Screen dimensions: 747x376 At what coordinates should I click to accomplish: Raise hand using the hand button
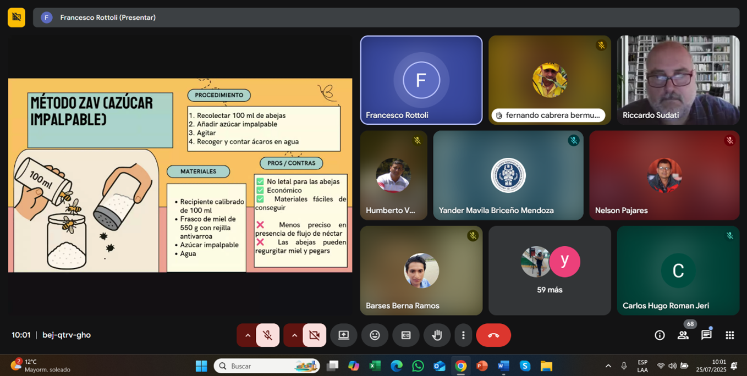point(437,335)
